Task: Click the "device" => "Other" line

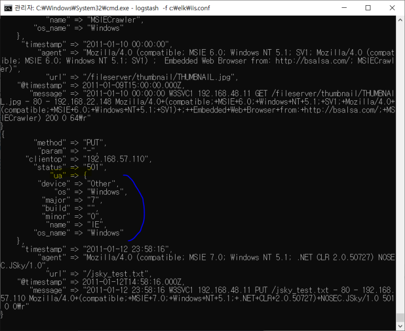Action: pos(79,184)
